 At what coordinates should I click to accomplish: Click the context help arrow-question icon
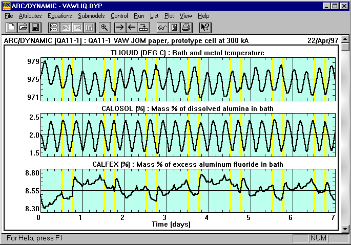(205, 27)
